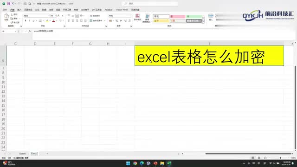Open the font size dropdown
The height and width of the screenshot is (167, 297).
coord(55,16)
